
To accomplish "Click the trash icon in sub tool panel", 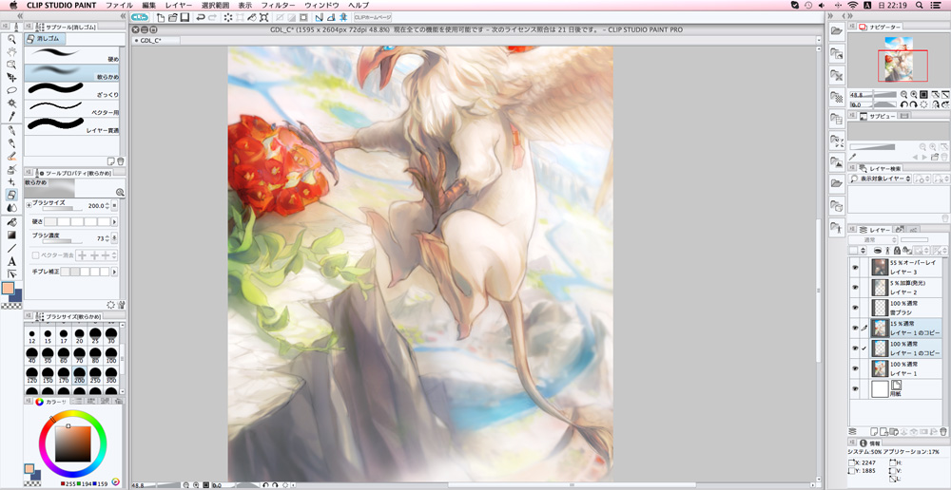I will (x=121, y=161).
